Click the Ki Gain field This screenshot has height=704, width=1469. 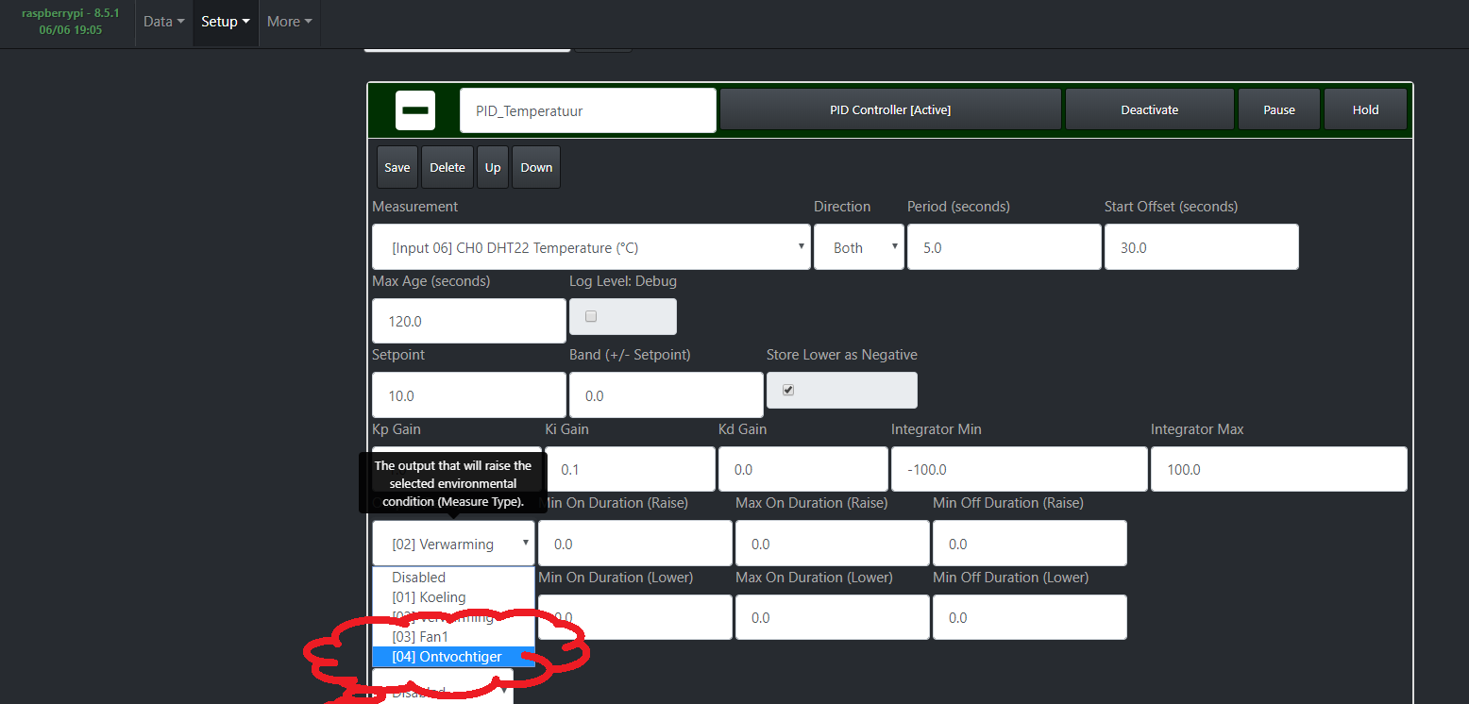pyautogui.click(x=630, y=469)
